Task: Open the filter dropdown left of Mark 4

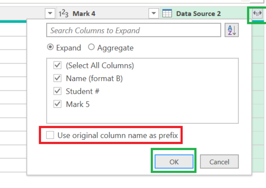Action: [50, 14]
